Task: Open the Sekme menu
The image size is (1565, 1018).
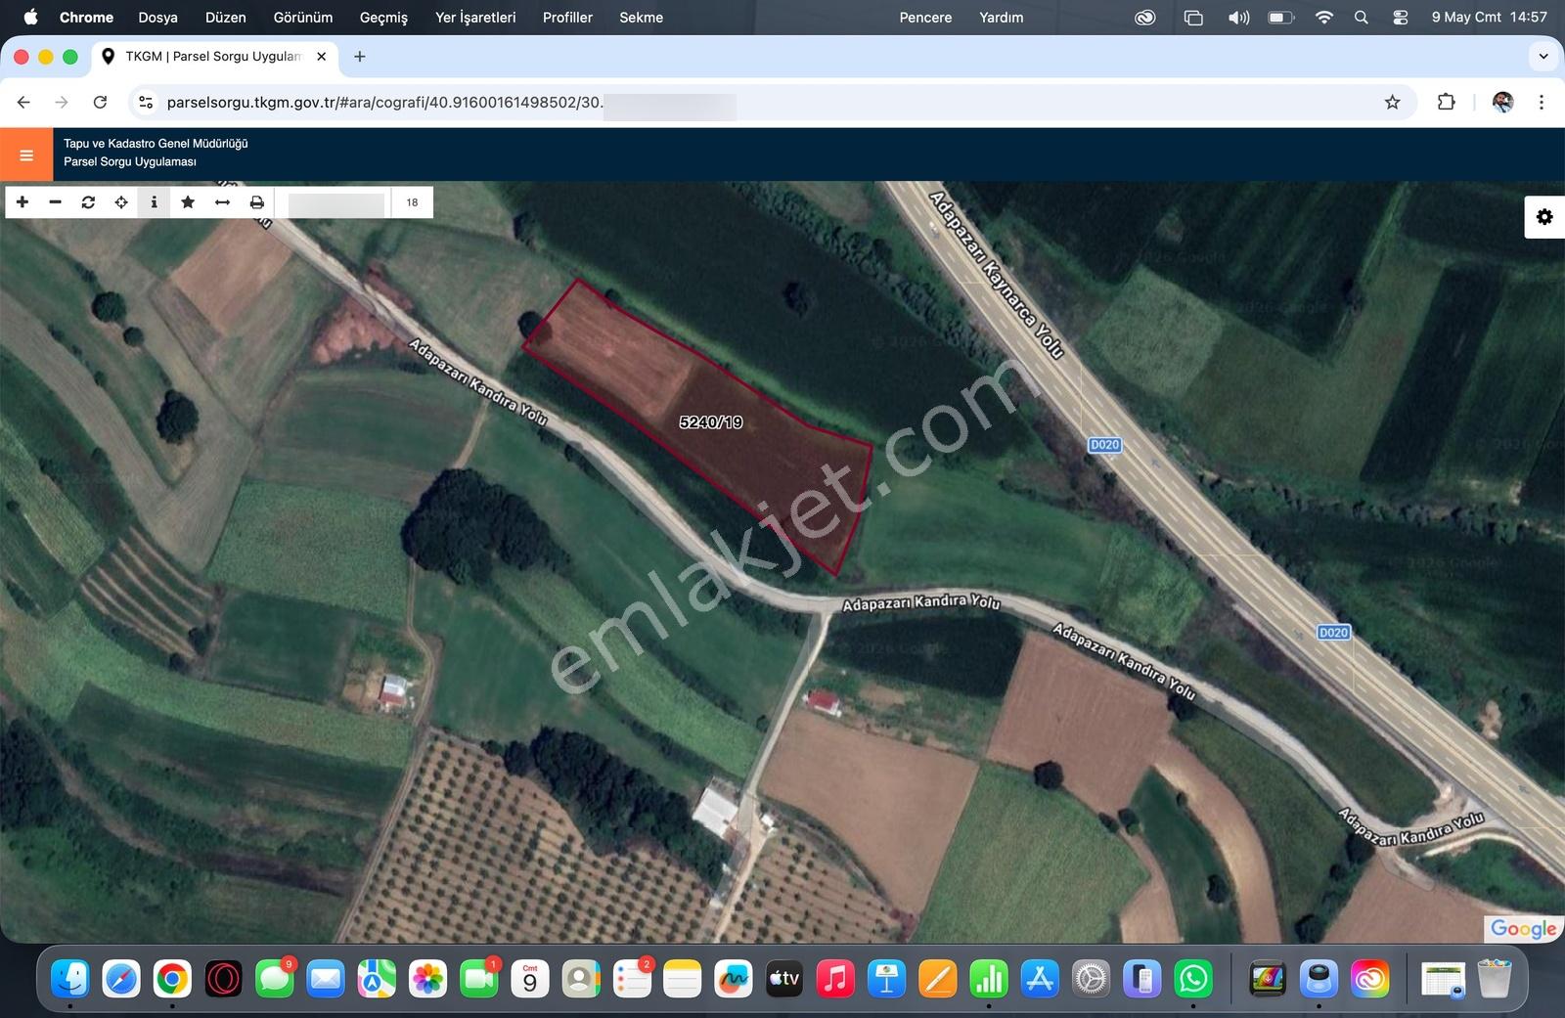Action: [641, 18]
